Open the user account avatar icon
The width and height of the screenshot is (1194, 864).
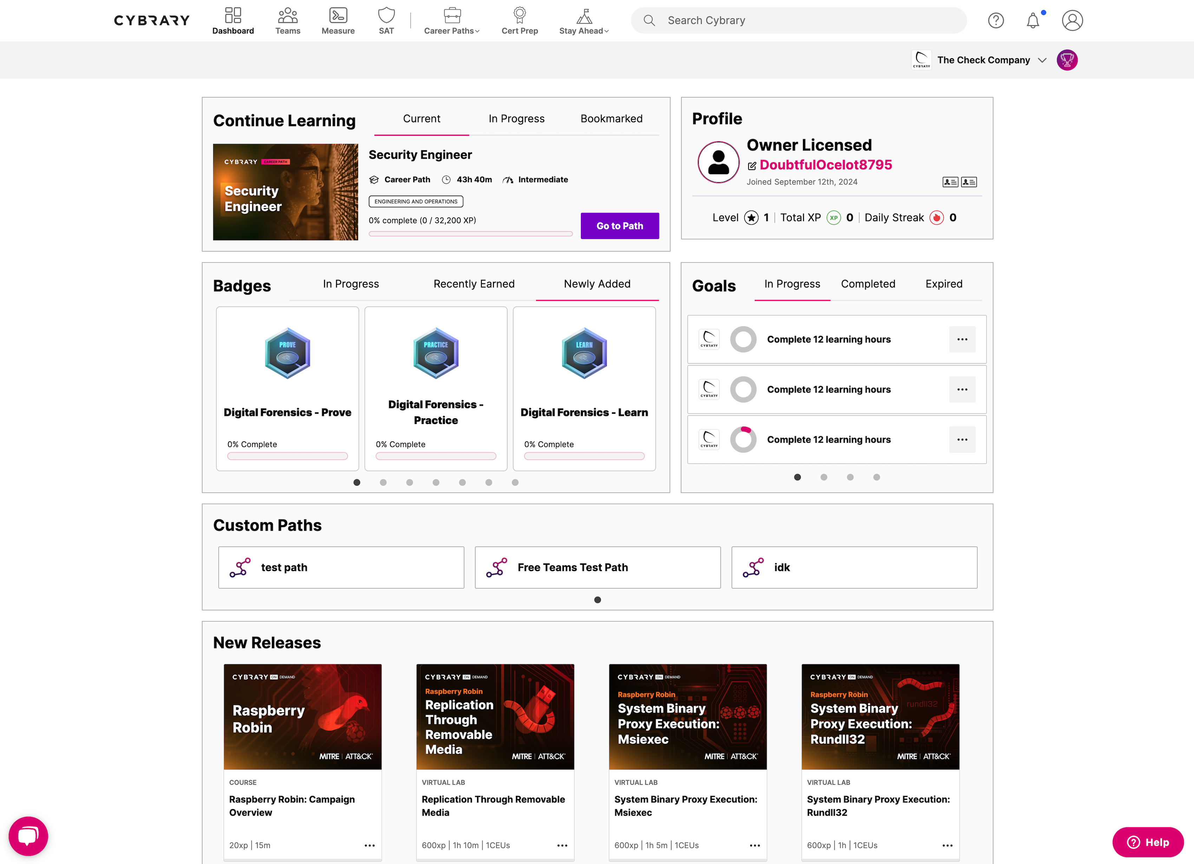pos(1072,20)
